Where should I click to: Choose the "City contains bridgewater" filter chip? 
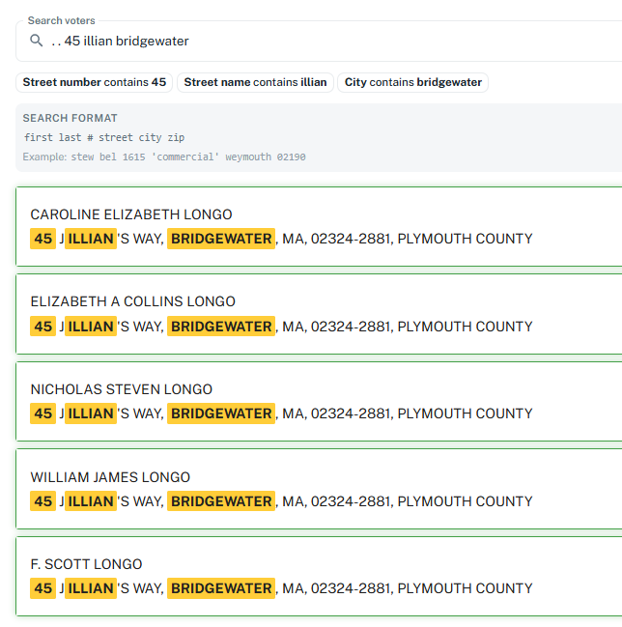pos(413,82)
